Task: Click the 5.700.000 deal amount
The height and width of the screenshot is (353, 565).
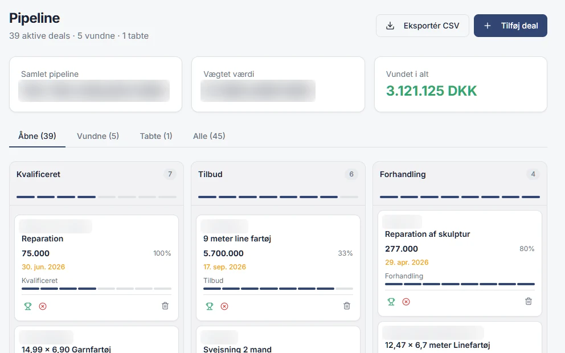Action: 223,253
